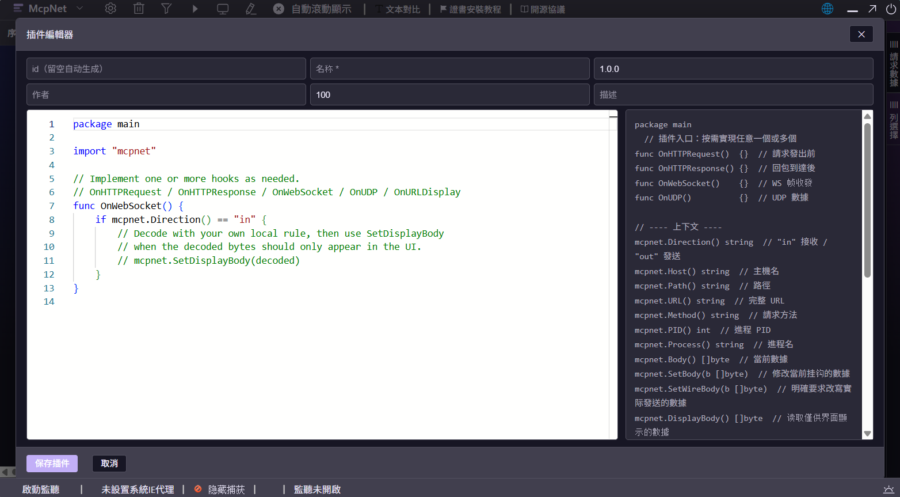Click the arrow pointing up-right in the title bar
This screenshot has height=497, width=900.
tap(872, 9)
